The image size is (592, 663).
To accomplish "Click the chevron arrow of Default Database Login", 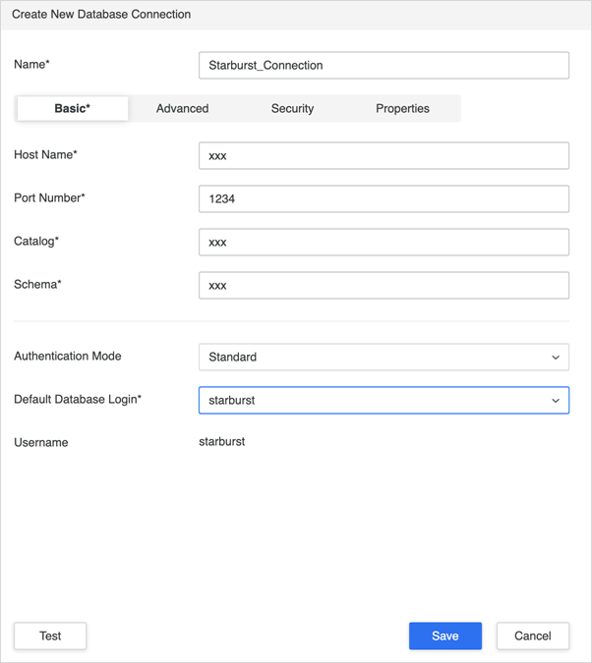I will tap(556, 401).
